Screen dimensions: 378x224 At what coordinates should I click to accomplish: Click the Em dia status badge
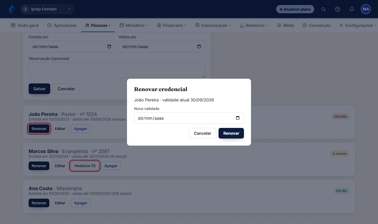pyautogui.click(x=341, y=191)
